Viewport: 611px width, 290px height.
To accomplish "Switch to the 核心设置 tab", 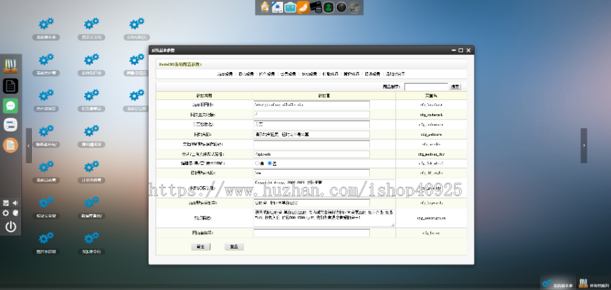I will coord(246,73).
